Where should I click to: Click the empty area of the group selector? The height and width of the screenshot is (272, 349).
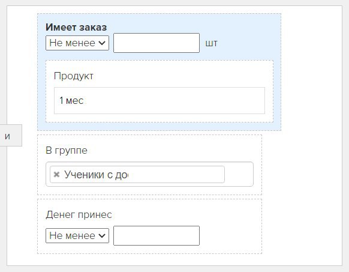(239, 174)
